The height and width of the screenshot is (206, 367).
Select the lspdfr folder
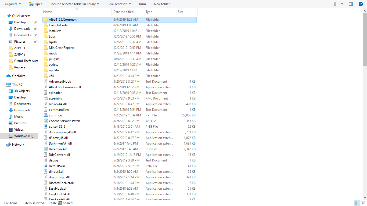point(53,42)
